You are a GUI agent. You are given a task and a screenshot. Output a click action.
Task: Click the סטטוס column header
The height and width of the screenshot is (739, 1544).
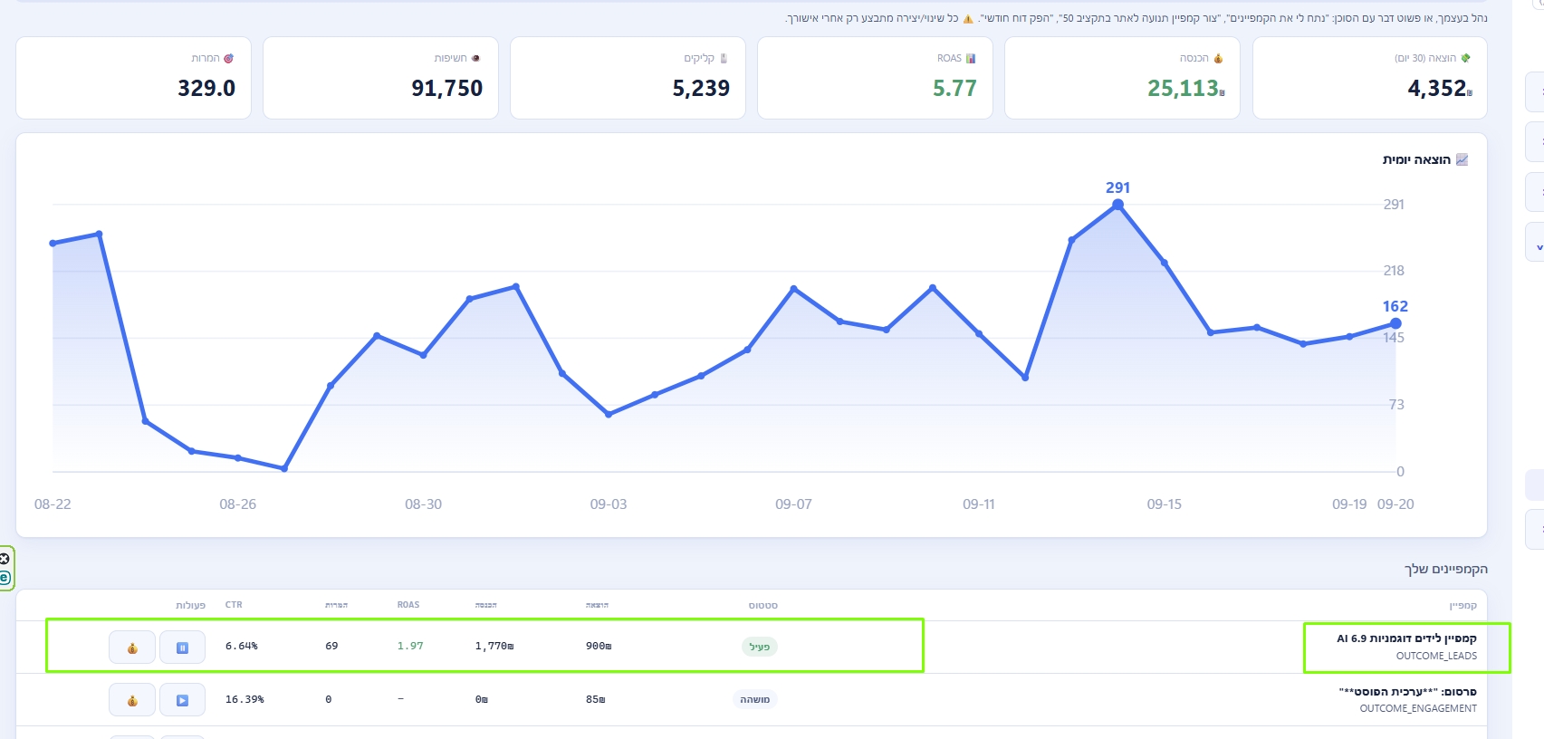tap(762, 605)
